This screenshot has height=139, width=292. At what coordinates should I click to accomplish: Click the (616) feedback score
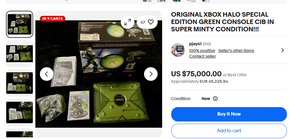tap(207, 44)
